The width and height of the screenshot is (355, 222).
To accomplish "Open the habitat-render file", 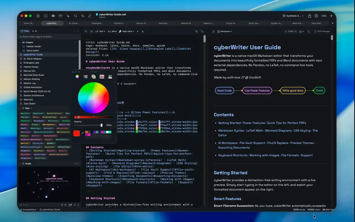I will 34,46.
